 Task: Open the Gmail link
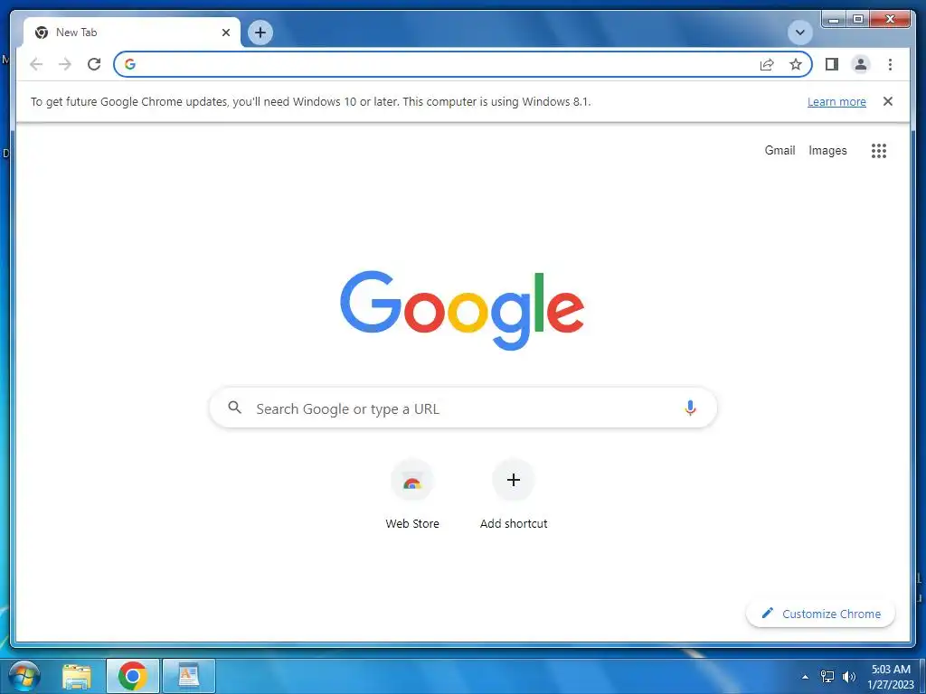[780, 151]
